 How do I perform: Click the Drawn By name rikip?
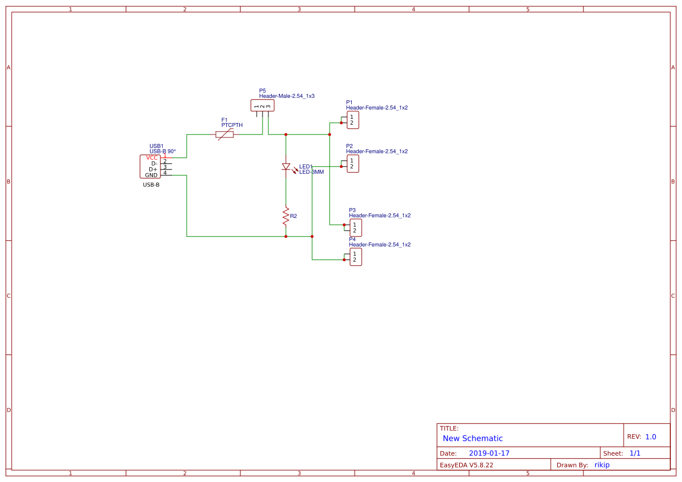pos(601,465)
